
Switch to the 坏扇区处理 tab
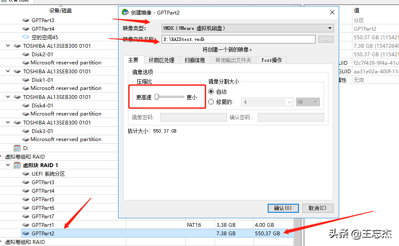(162, 60)
